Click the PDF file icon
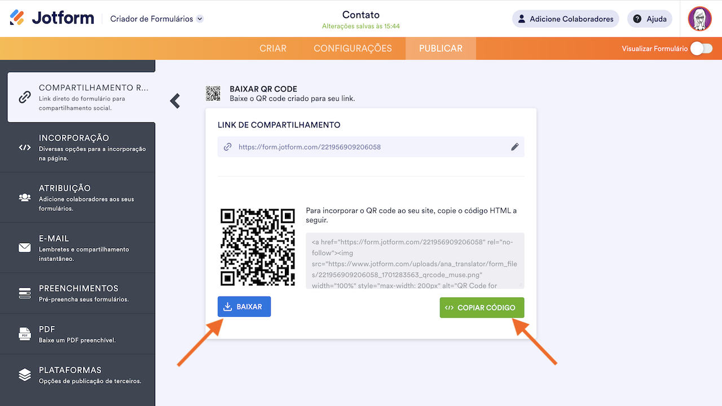 (x=24, y=334)
